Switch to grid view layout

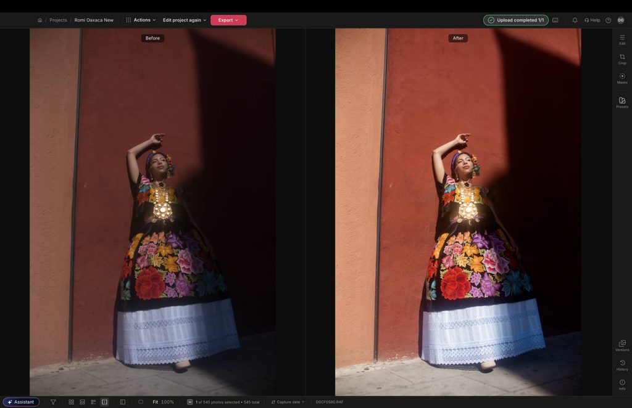[72, 402]
